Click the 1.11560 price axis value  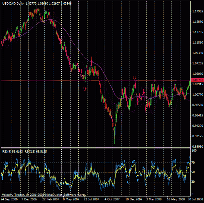point(197,42)
